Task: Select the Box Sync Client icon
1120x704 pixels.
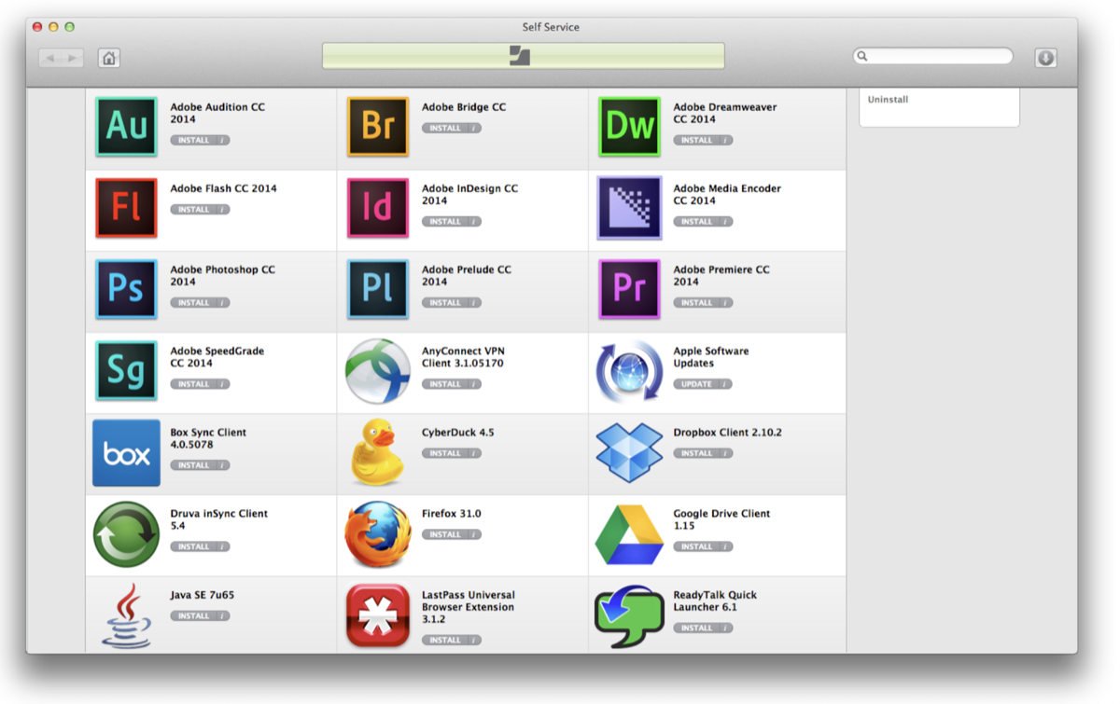Action: (x=126, y=453)
